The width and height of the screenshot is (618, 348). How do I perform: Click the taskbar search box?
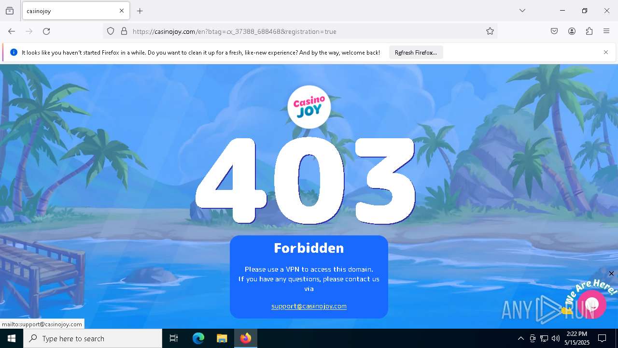click(93, 338)
